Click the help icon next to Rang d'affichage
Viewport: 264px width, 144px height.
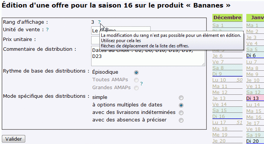pyautogui.click(x=99, y=22)
